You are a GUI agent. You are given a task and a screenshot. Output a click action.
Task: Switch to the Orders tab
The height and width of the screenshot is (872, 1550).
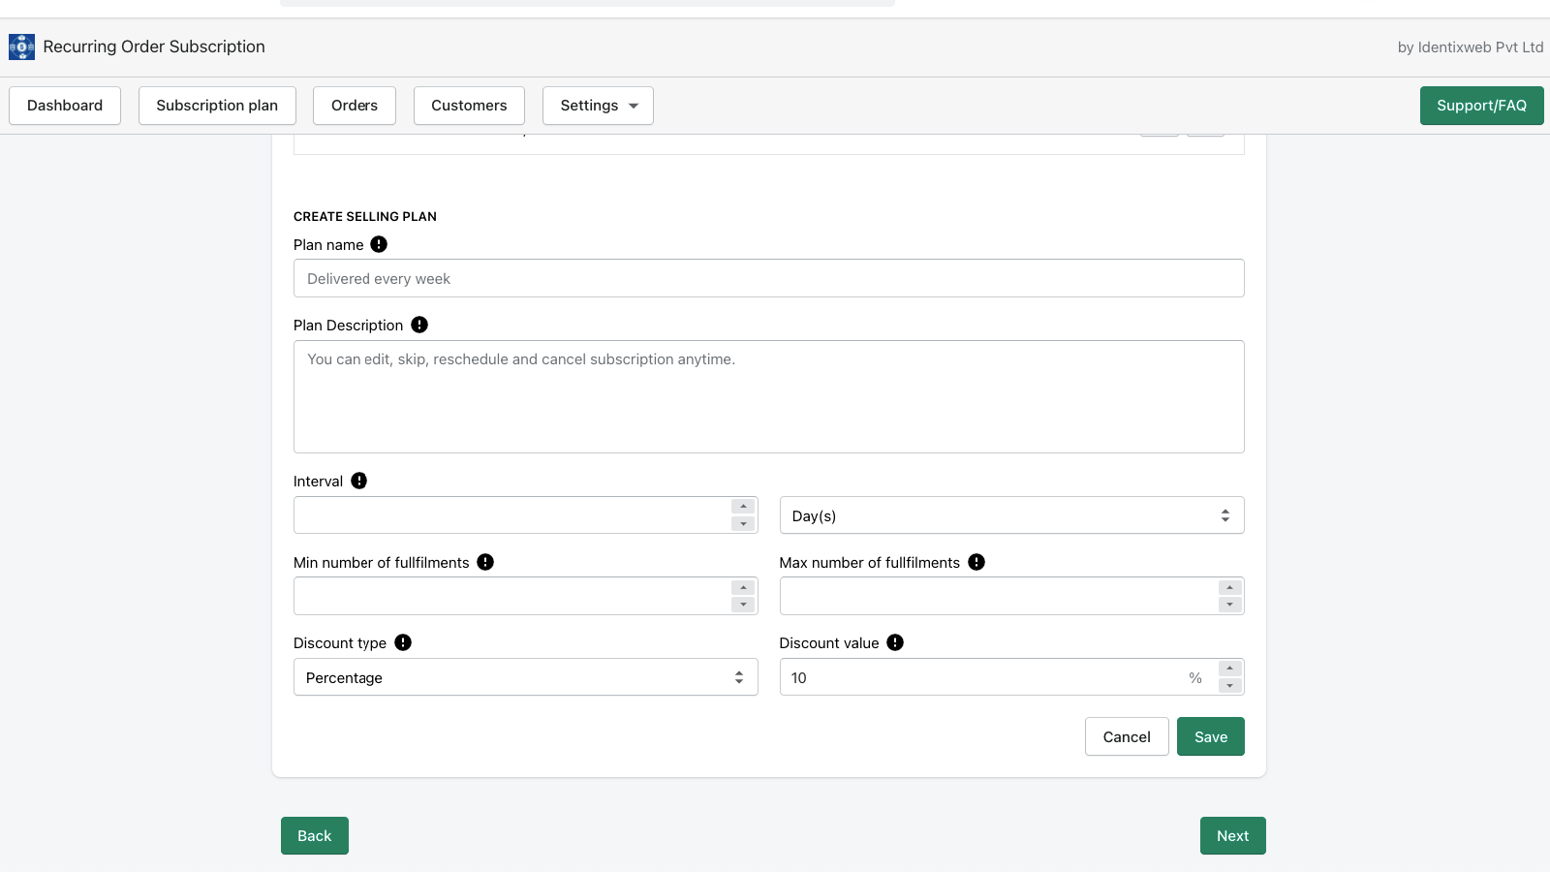tap(355, 106)
